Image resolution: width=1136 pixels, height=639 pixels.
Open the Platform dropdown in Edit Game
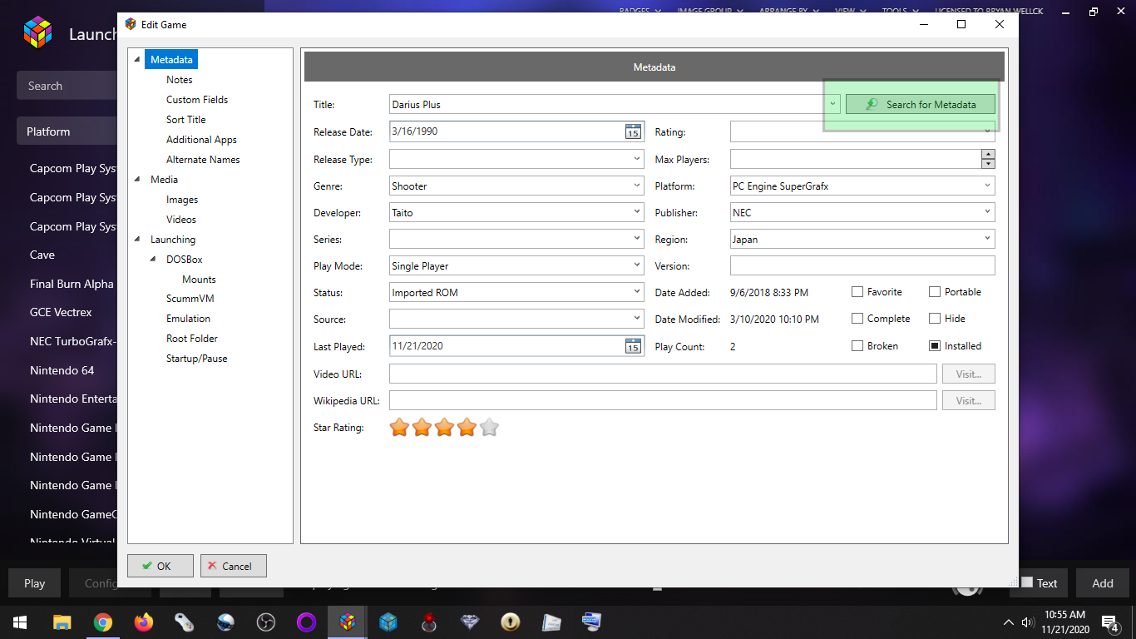point(988,186)
